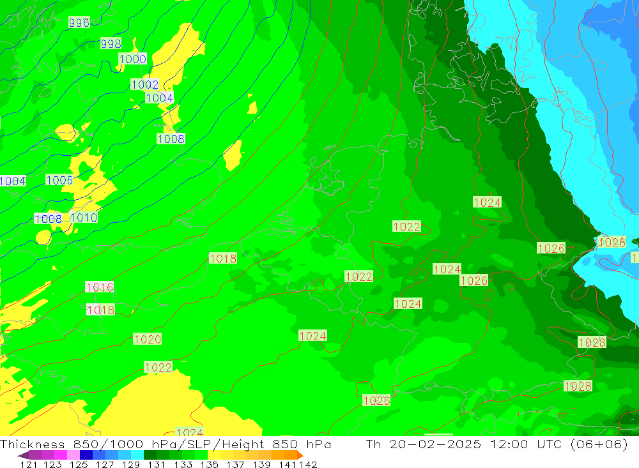The image size is (639, 468).
Task: Click the 1006 isobar label
Action: (59, 180)
